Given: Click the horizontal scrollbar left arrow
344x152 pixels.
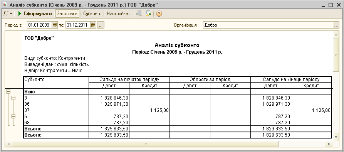Looking at the screenshot, I should click(9, 144).
